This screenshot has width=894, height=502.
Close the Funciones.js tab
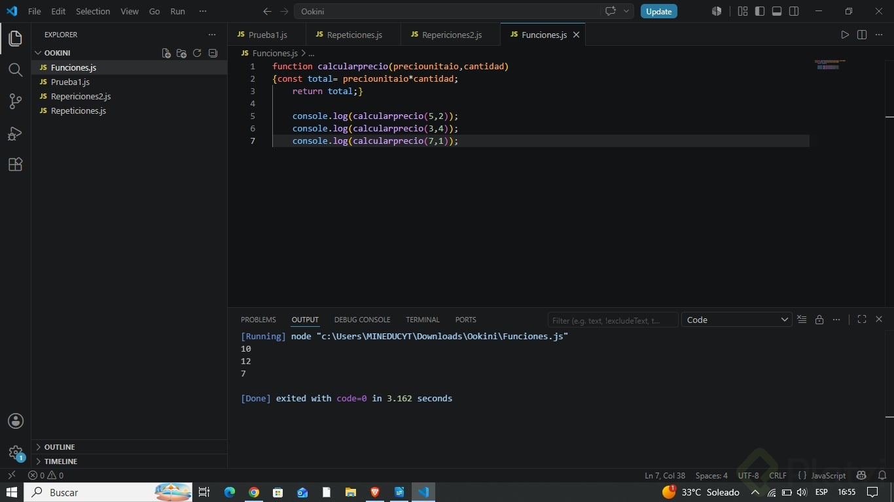(576, 35)
